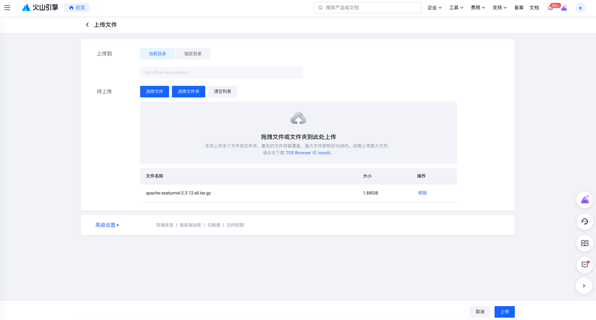Click the 上传 upload button

click(505, 312)
